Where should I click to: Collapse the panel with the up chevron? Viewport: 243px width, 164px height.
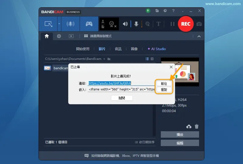point(199,36)
